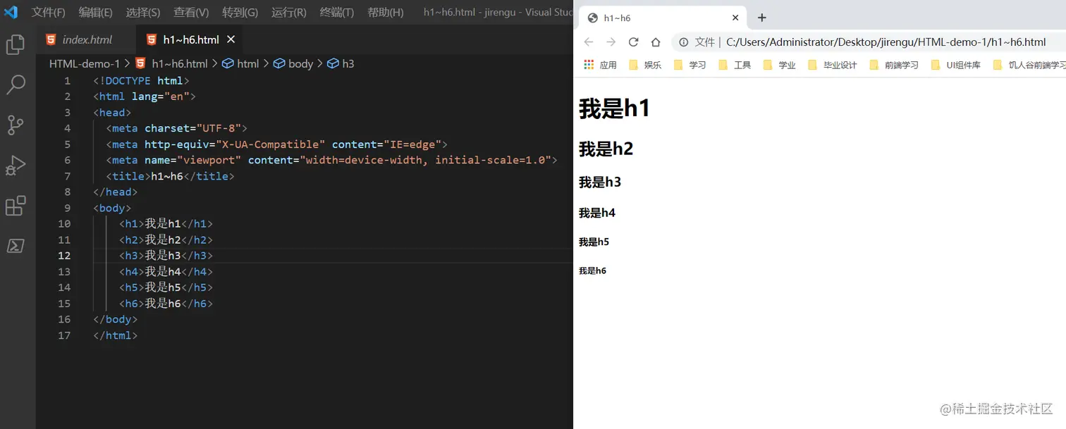The image size is (1066, 429).
Task: Open the 饥人谷前端学习 bookmark folder
Action: pyautogui.click(x=1028, y=65)
